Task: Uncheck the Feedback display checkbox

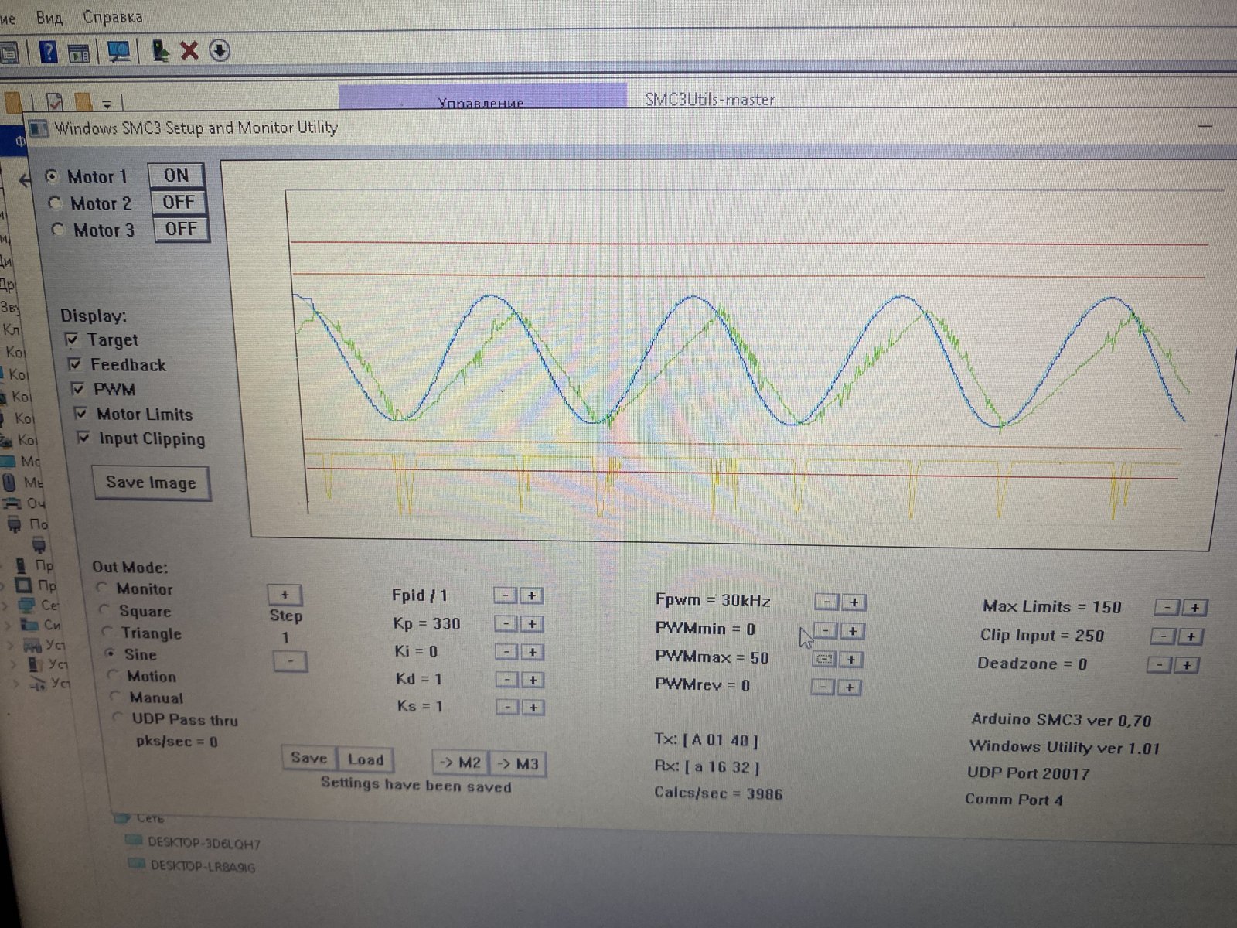Action: coord(75,364)
